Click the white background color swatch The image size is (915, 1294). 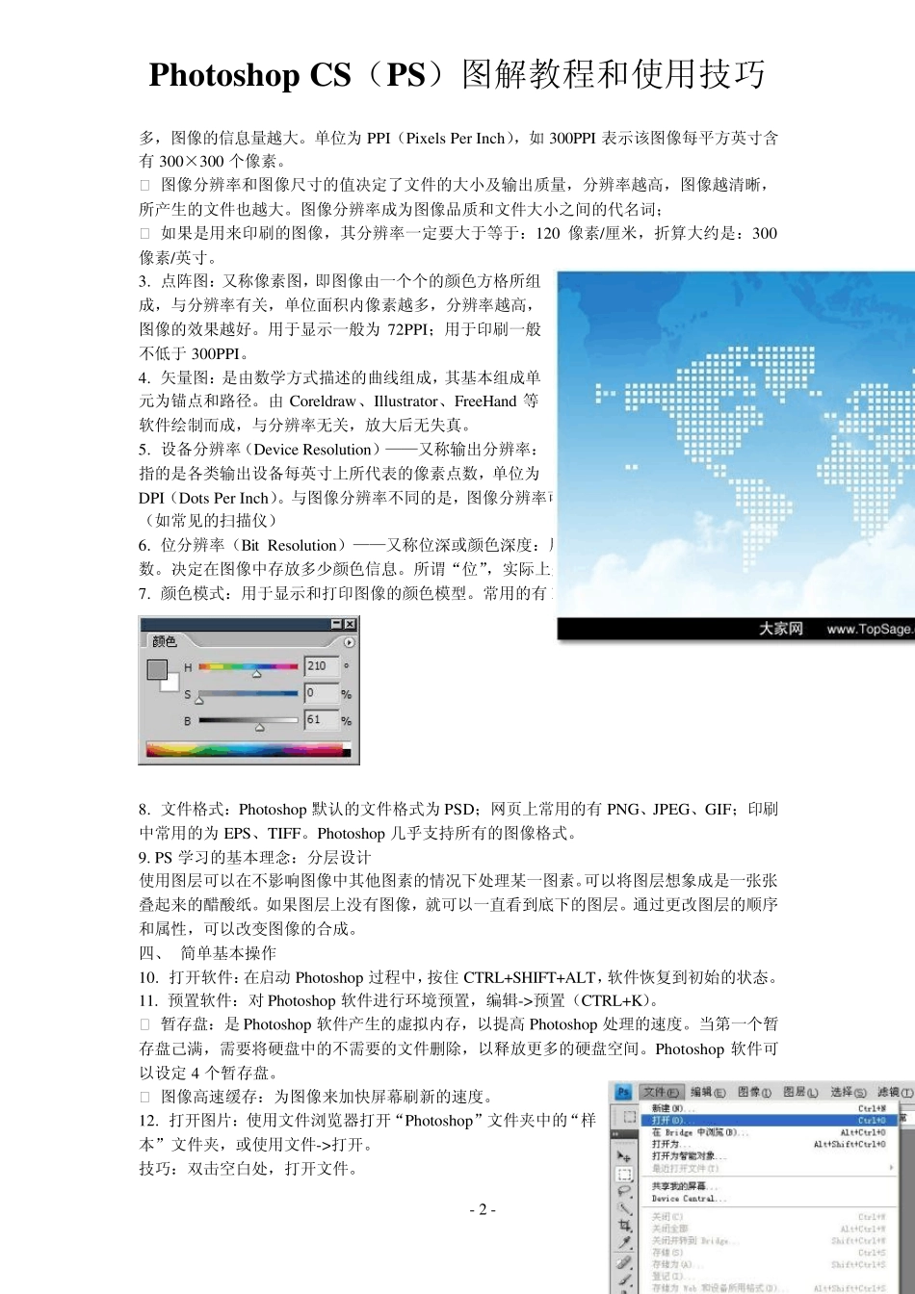tap(171, 684)
